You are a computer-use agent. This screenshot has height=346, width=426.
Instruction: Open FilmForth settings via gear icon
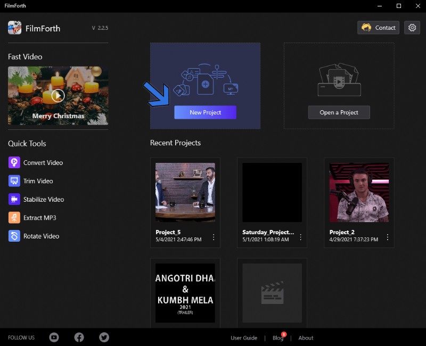(412, 28)
